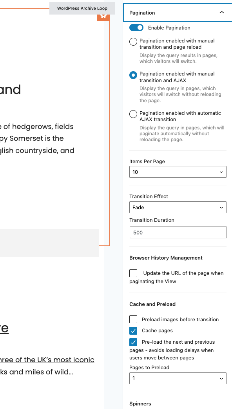Viewport: 232px width, 409px height.
Task: Click the underlined post title heading link
Action: pyautogui.click(x=4, y=328)
